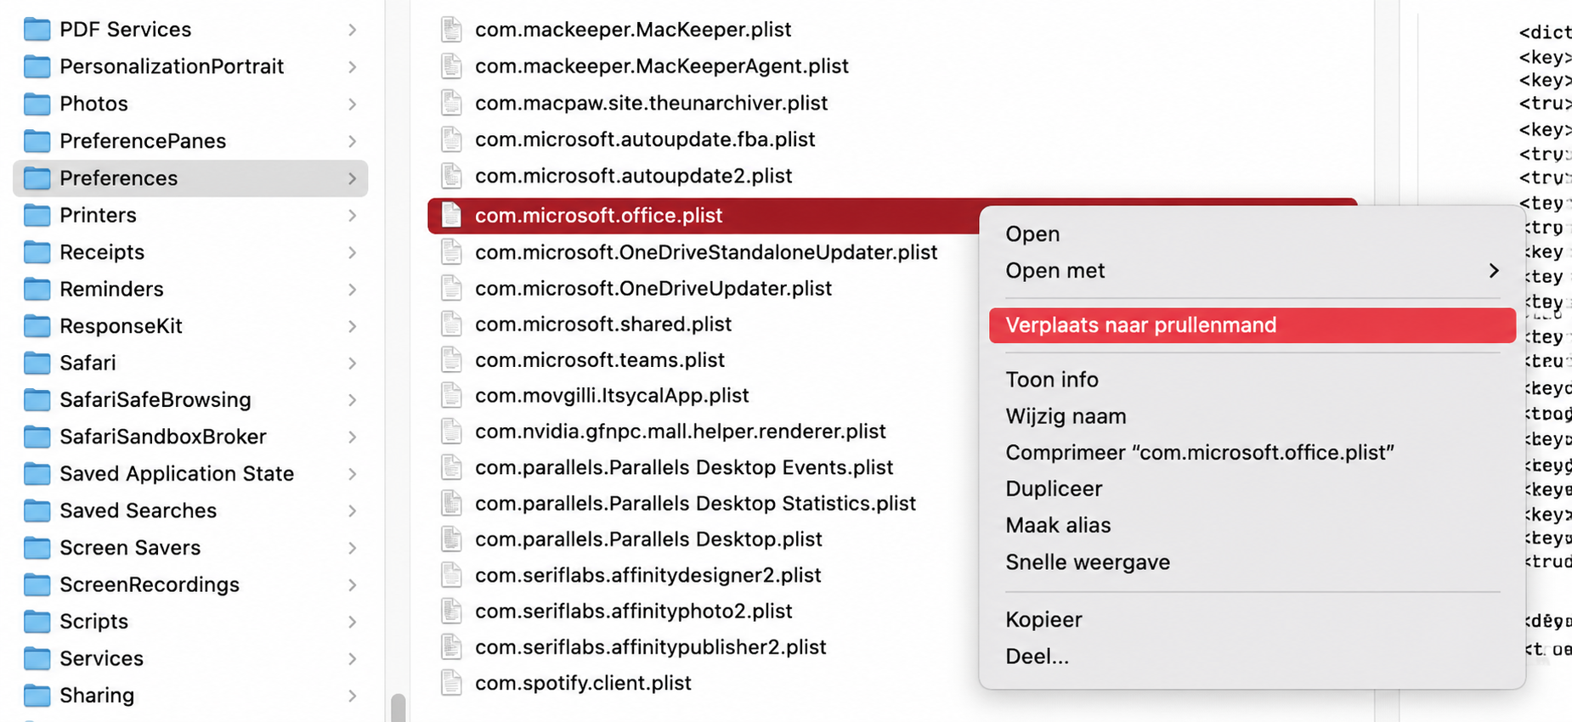Click the com.microsoft.shared.plist file icon
Image resolution: width=1572 pixels, height=722 pixels.
[451, 324]
